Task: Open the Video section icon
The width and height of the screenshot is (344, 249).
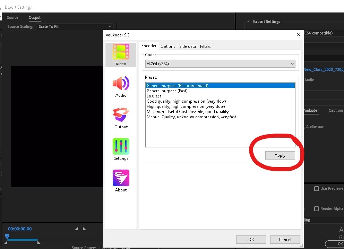Action: tap(121, 52)
